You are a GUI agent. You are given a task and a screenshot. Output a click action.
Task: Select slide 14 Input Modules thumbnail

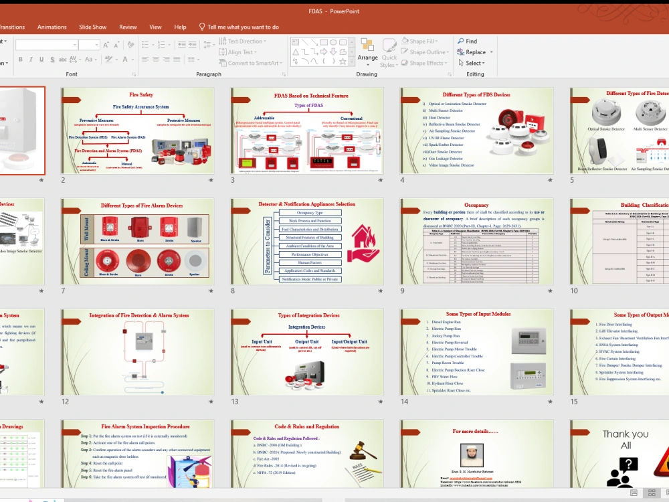(476, 352)
